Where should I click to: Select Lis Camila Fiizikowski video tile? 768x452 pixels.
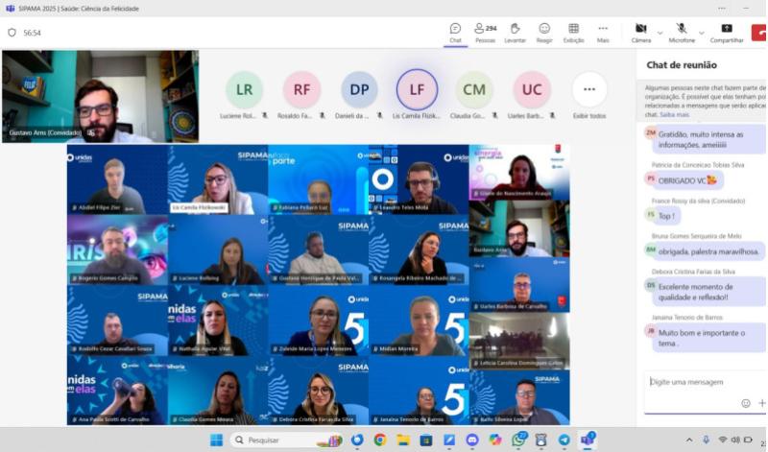pos(218,179)
